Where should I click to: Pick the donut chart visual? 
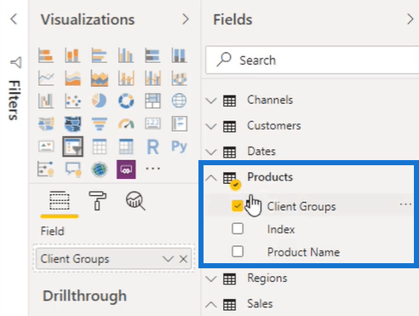pos(126,101)
